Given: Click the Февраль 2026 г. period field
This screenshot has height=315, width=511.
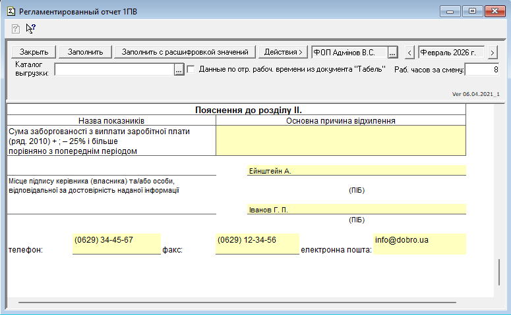Looking at the screenshot, I should pos(452,52).
